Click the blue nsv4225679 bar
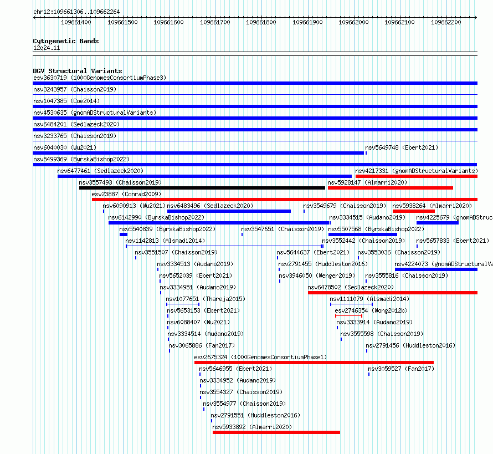493x454 pixels. click(438, 223)
